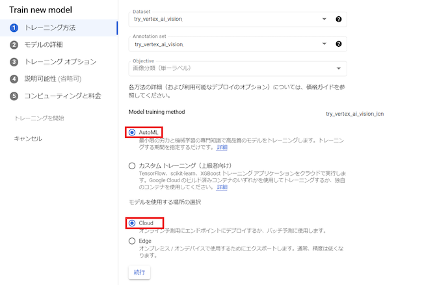Open 詳細 link under custom training description
This screenshot has height=285, width=437.
(x=222, y=187)
